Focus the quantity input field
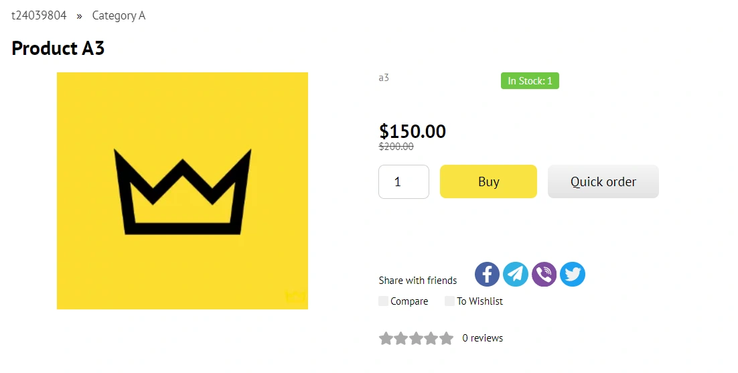 coord(403,181)
